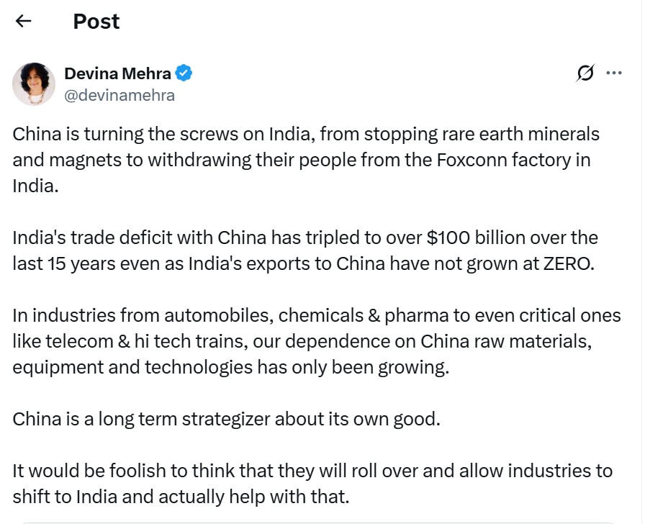Click the blue verified badge
Image resolution: width=645 pixels, height=524 pixels.
184,73
